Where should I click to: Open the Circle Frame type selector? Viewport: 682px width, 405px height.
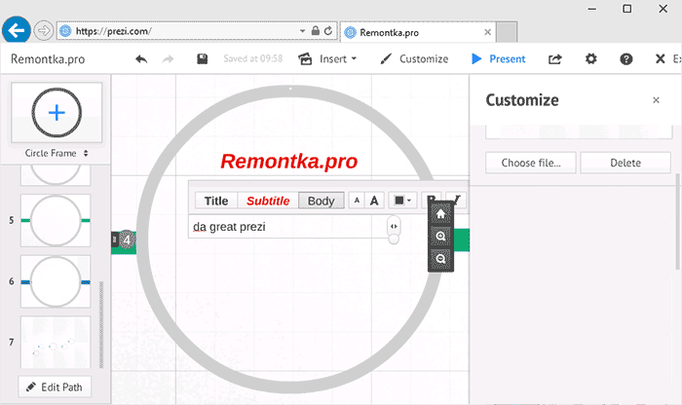pos(57,153)
